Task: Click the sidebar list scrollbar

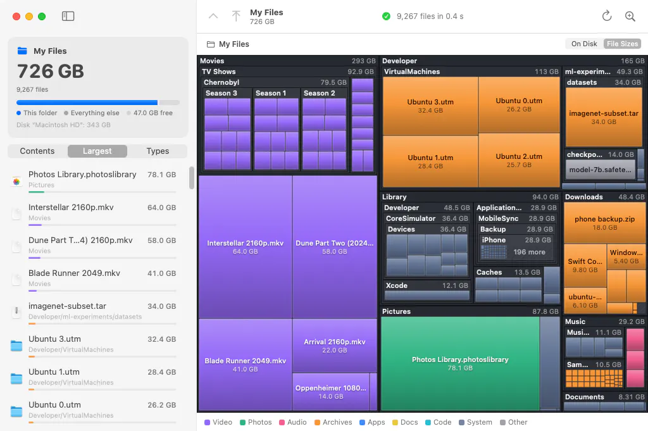Action: [x=191, y=178]
